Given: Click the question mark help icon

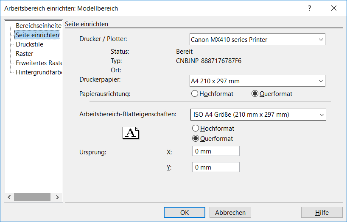Looking at the screenshot, I should pos(309,8).
